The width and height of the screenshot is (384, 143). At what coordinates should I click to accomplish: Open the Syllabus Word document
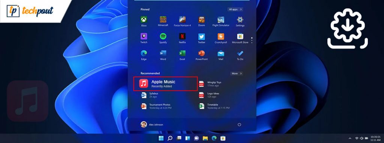pyautogui.click(x=150, y=95)
